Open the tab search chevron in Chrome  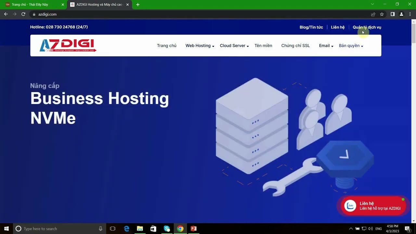pyautogui.click(x=372, y=4)
